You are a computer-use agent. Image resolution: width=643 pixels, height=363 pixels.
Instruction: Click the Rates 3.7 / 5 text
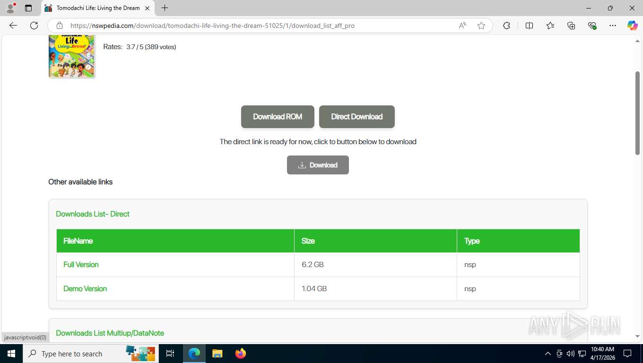[x=139, y=47]
